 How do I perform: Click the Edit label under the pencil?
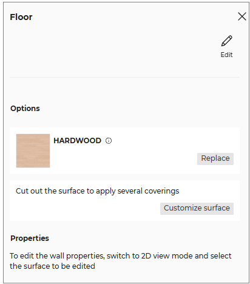226,55
